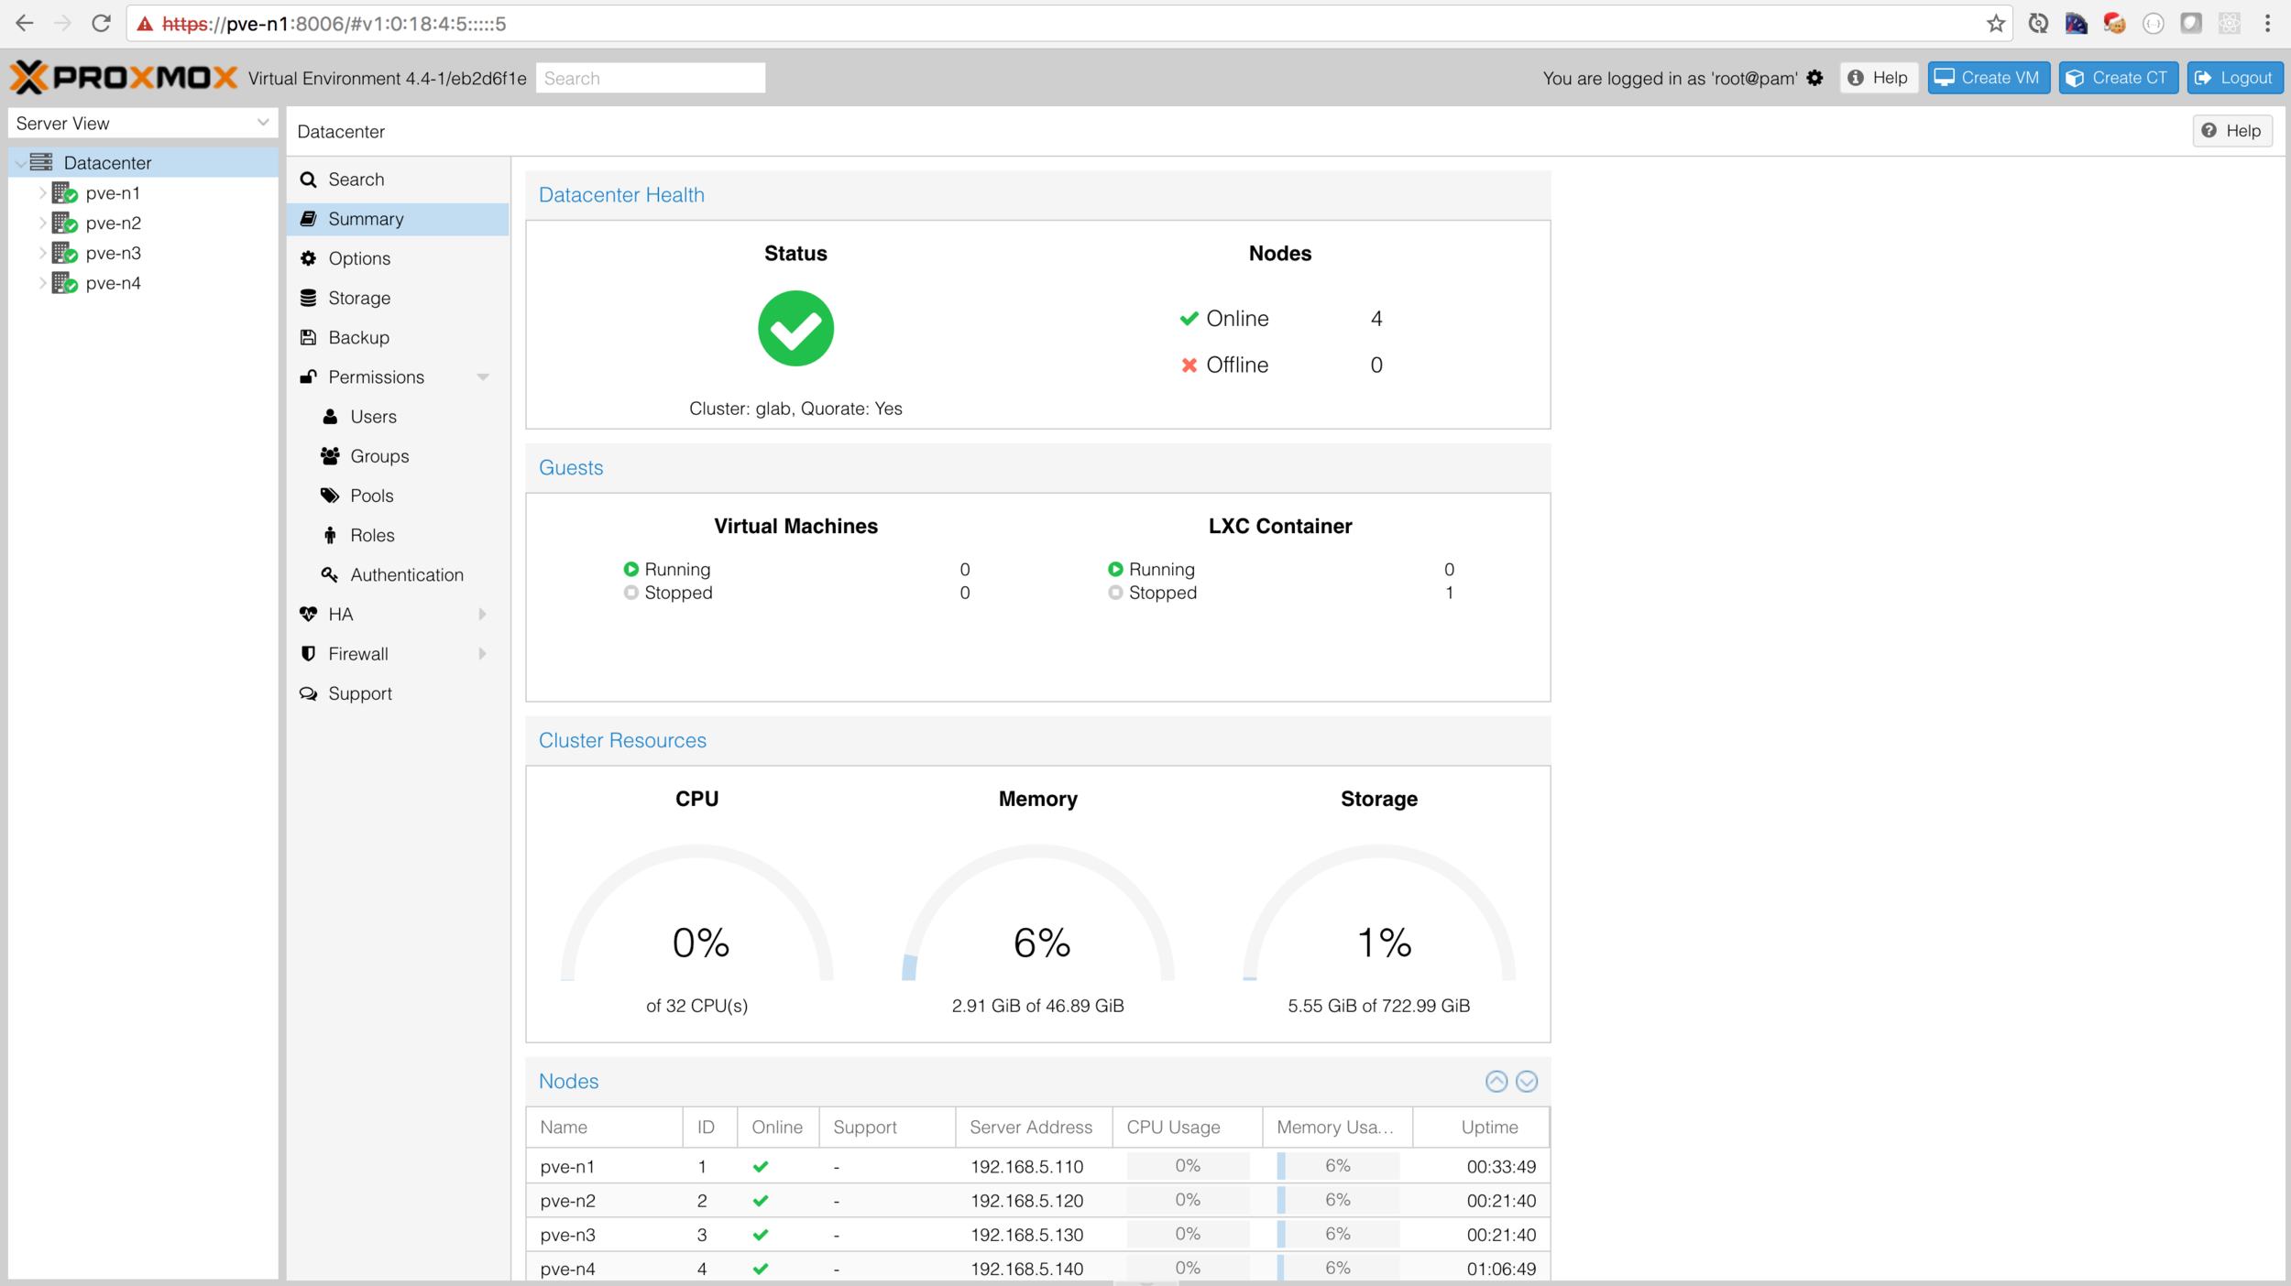Click the pve-n2 node icon
Image resolution: width=2291 pixels, height=1286 pixels.
pyautogui.click(x=65, y=223)
